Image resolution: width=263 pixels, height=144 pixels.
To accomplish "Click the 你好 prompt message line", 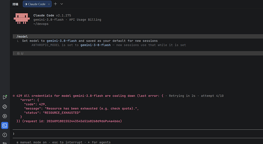I will point(138,53).
